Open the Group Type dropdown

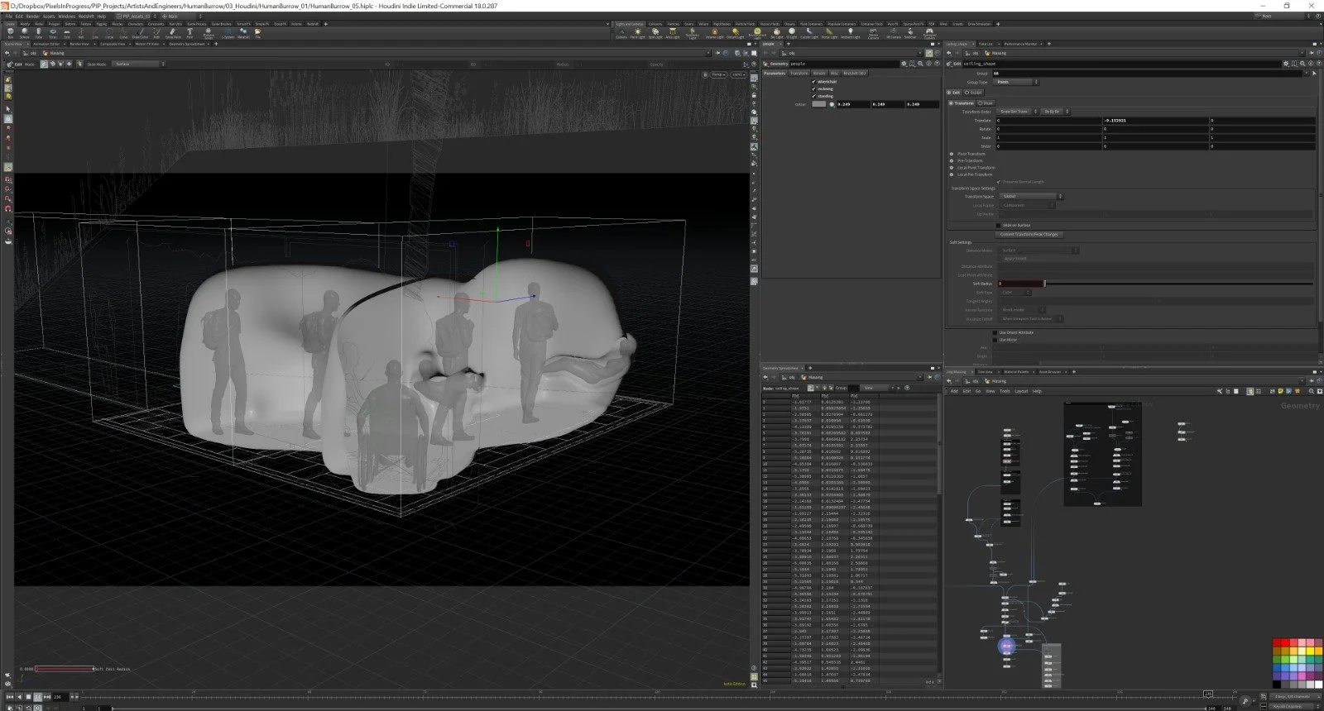pos(1016,82)
